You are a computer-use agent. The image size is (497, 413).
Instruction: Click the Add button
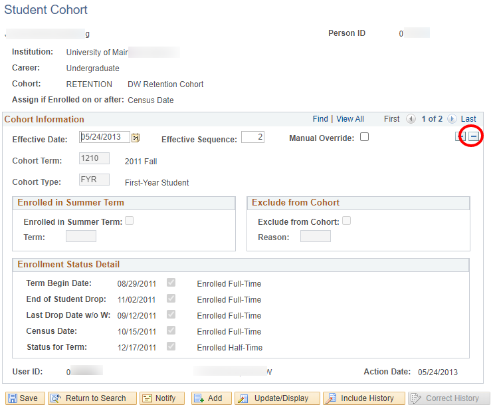[211, 398]
